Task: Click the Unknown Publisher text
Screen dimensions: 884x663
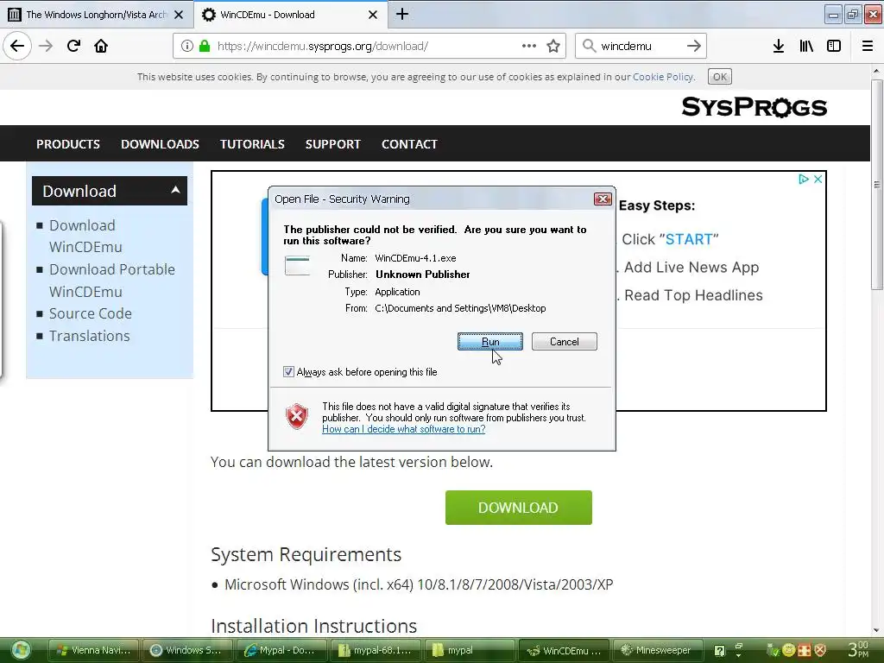Action: 423,275
